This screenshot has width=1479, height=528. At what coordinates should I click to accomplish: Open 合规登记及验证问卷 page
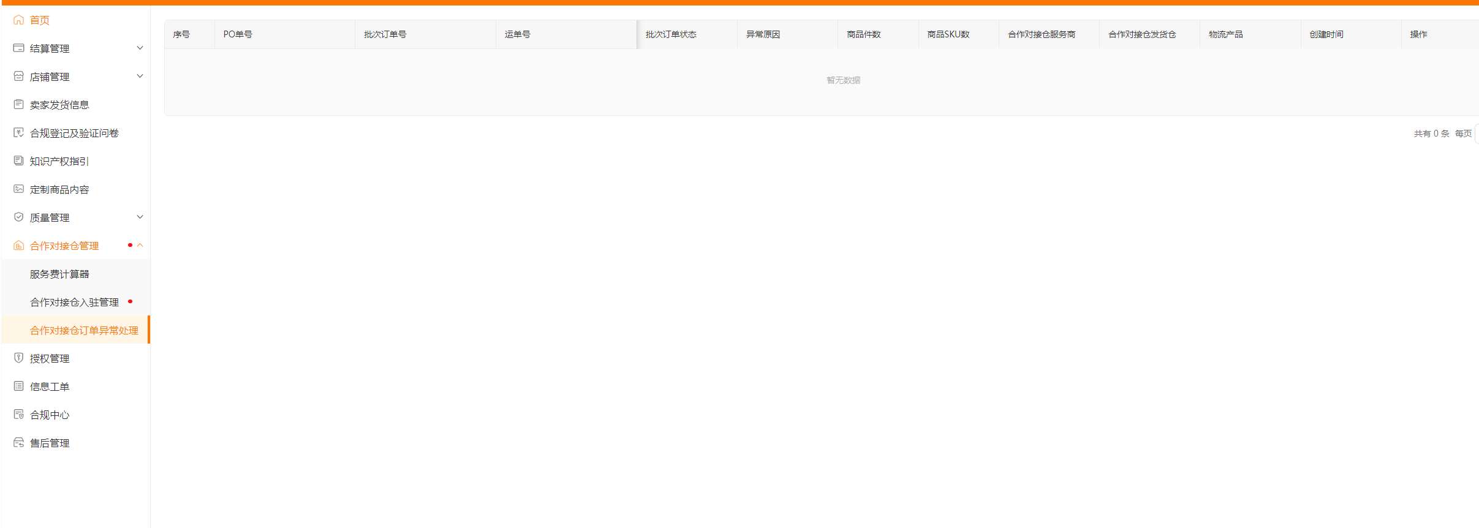point(74,133)
